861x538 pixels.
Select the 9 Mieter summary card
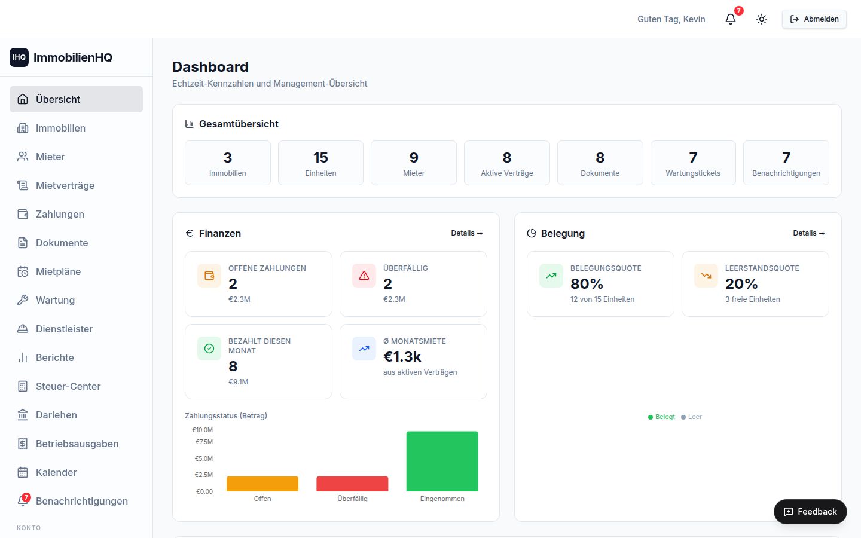coord(414,163)
